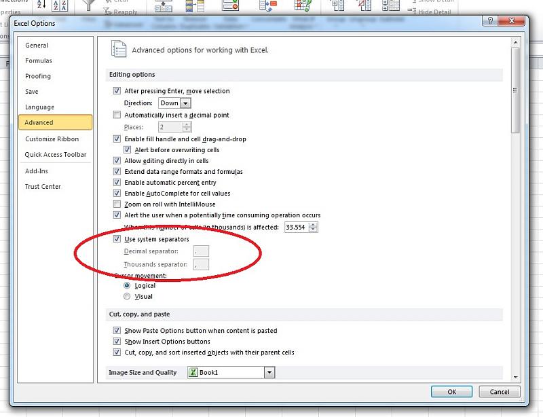Click OK to apply Excel Options
543x417 pixels.
pyautogui.click(x=451, y=392)
